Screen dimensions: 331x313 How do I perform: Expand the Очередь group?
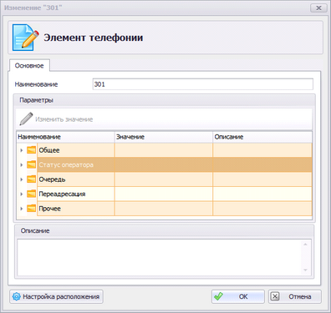pyautogui.click(x=22, y=179)
